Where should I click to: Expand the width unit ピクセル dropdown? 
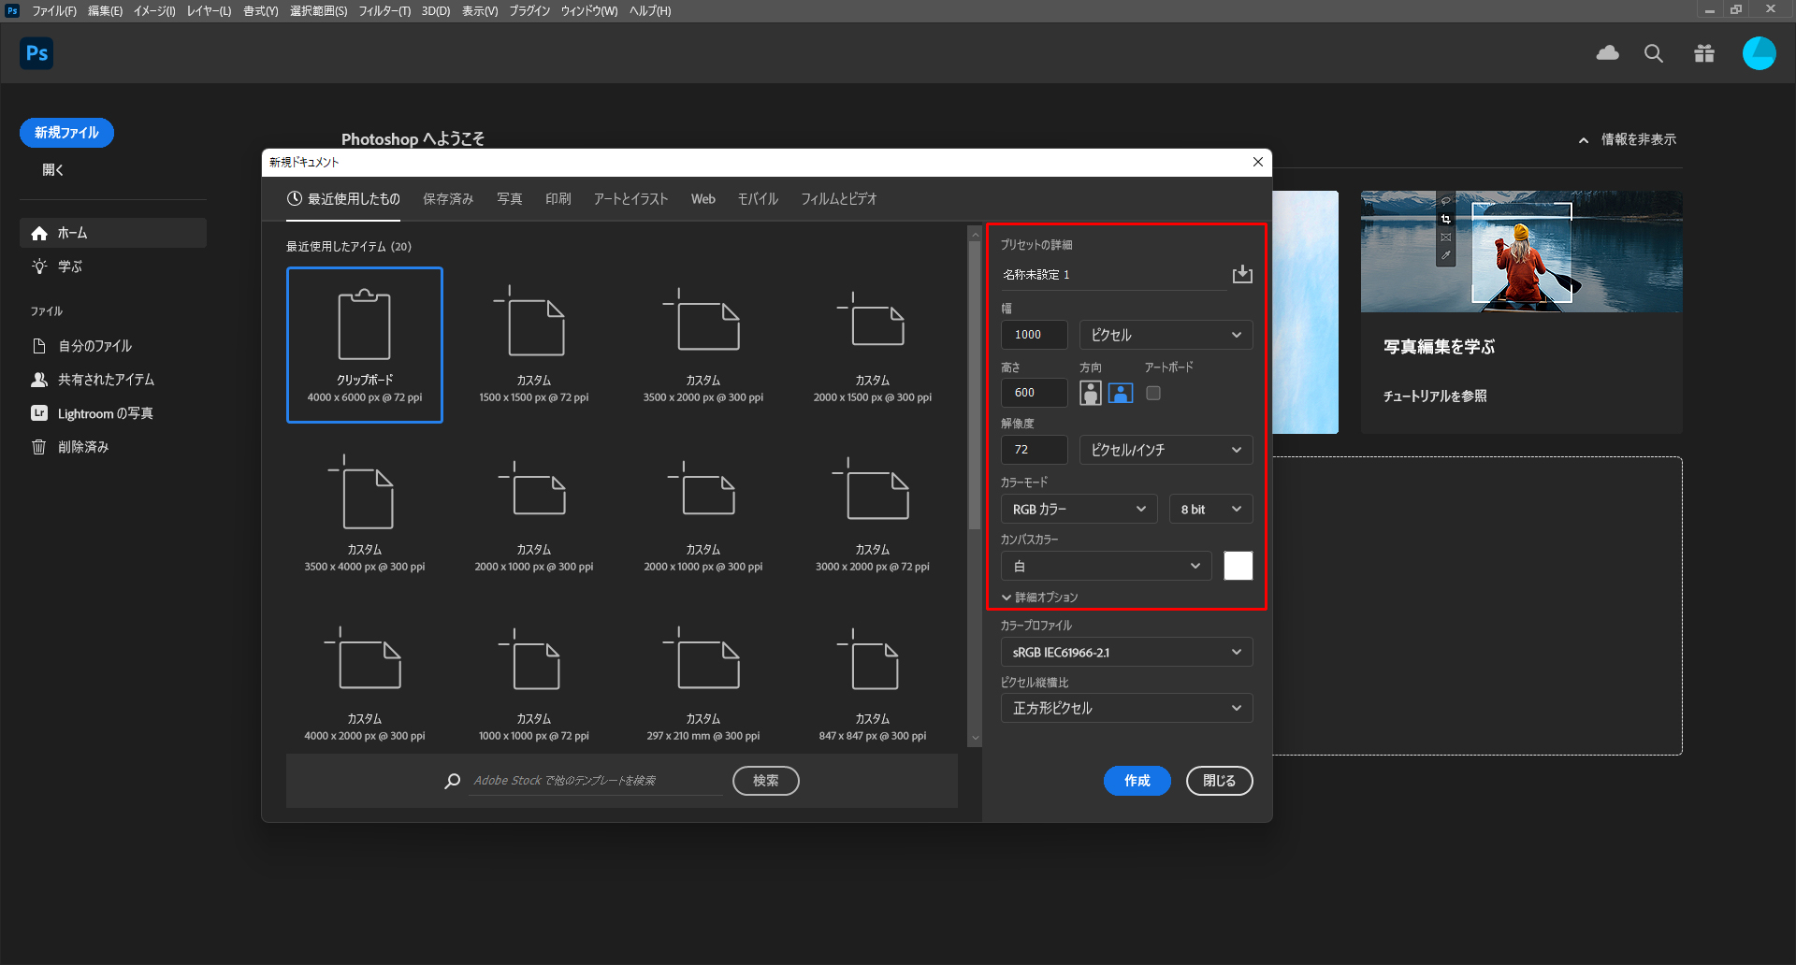(1166, 335)
